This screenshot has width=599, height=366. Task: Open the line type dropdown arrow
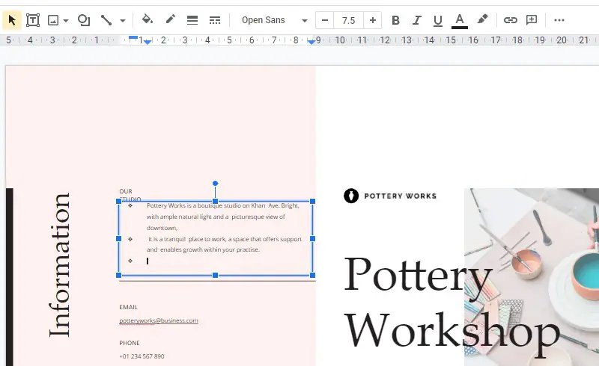tap(123, 21)
